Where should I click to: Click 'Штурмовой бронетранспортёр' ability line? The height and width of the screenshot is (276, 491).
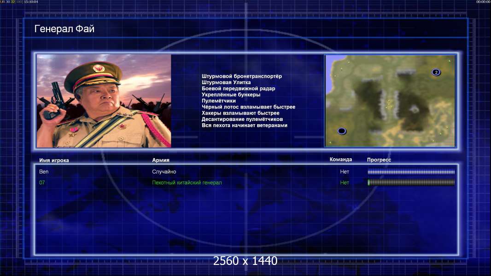242,76
